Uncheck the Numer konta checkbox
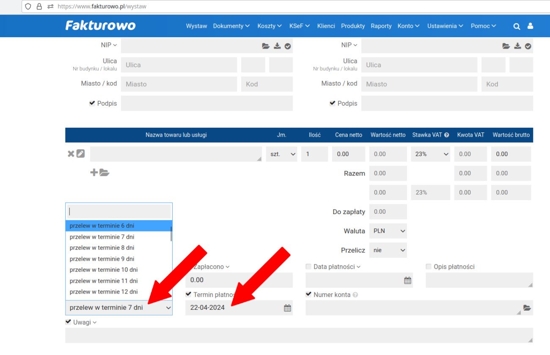The image size is (550, 355). (x=308, y=294)
